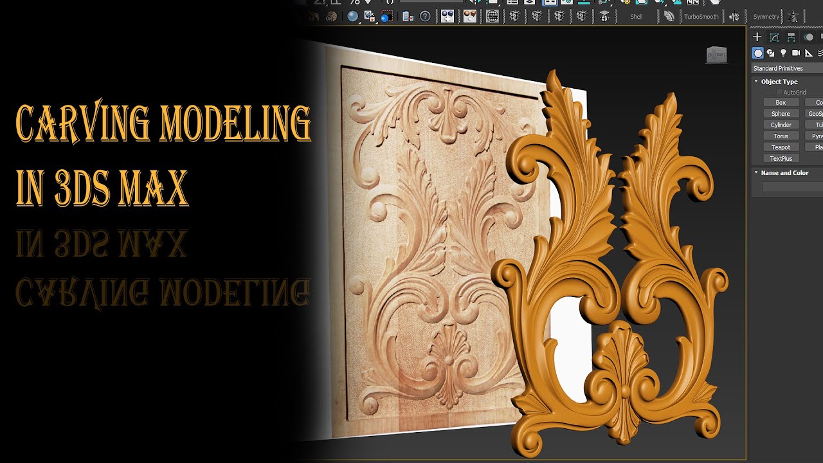Open the Standard Primitives dropdown
The width and height of the screenshot is (823, 463).
point(787,68)
